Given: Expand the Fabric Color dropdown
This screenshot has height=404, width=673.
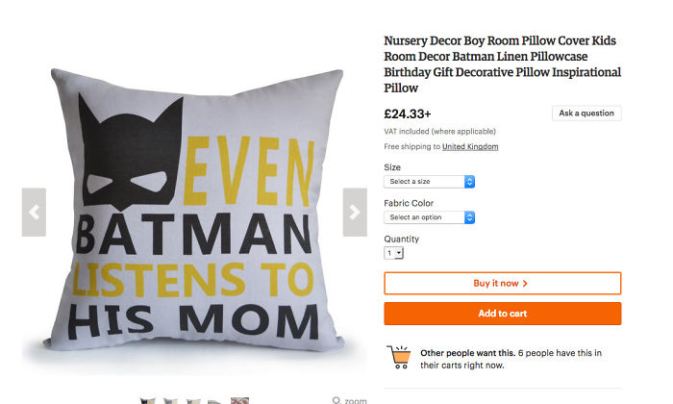Looking at the screenshot, I should click(429, 217).
